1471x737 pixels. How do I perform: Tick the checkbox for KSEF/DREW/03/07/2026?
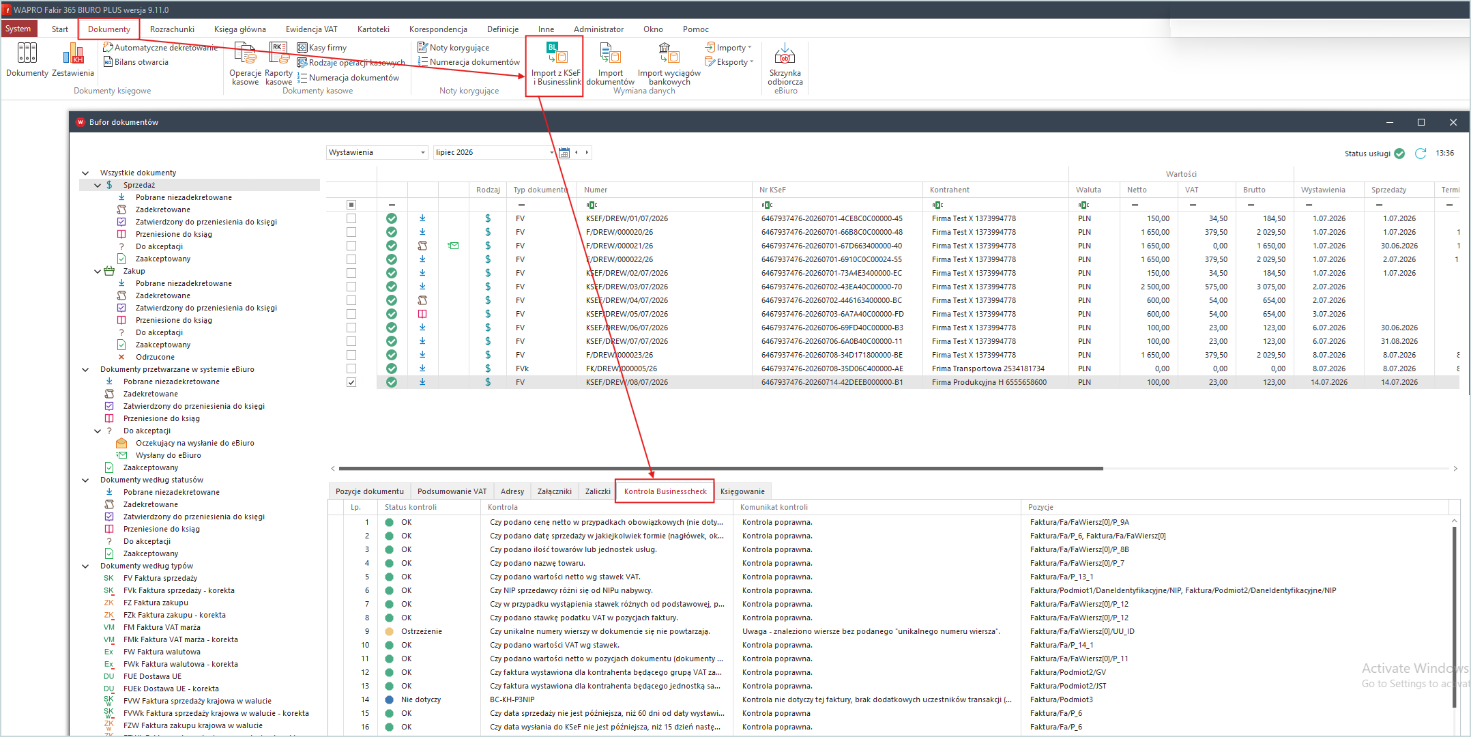351,287
